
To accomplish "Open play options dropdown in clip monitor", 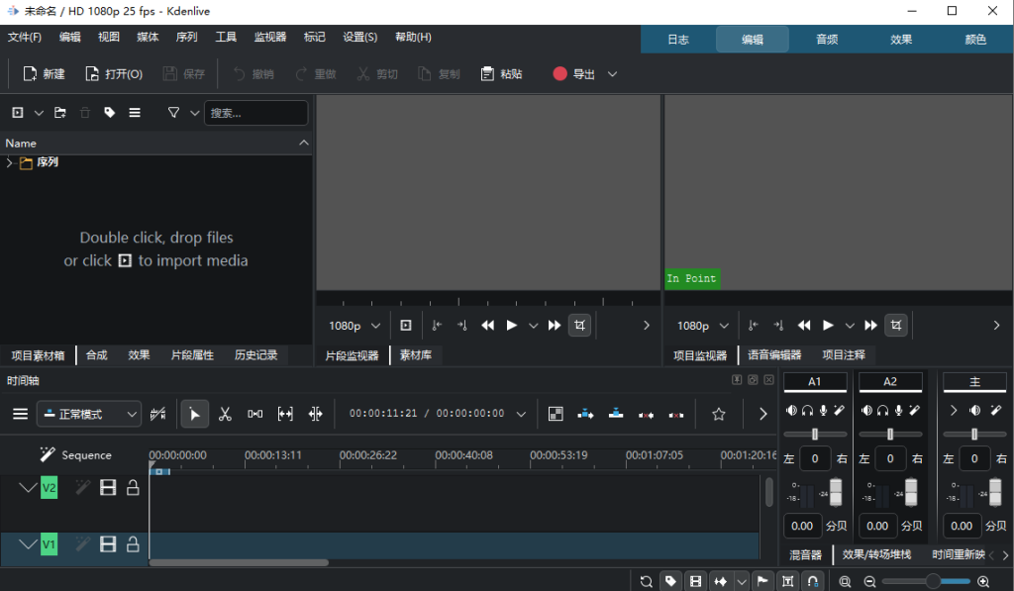I will click(533, 326).
